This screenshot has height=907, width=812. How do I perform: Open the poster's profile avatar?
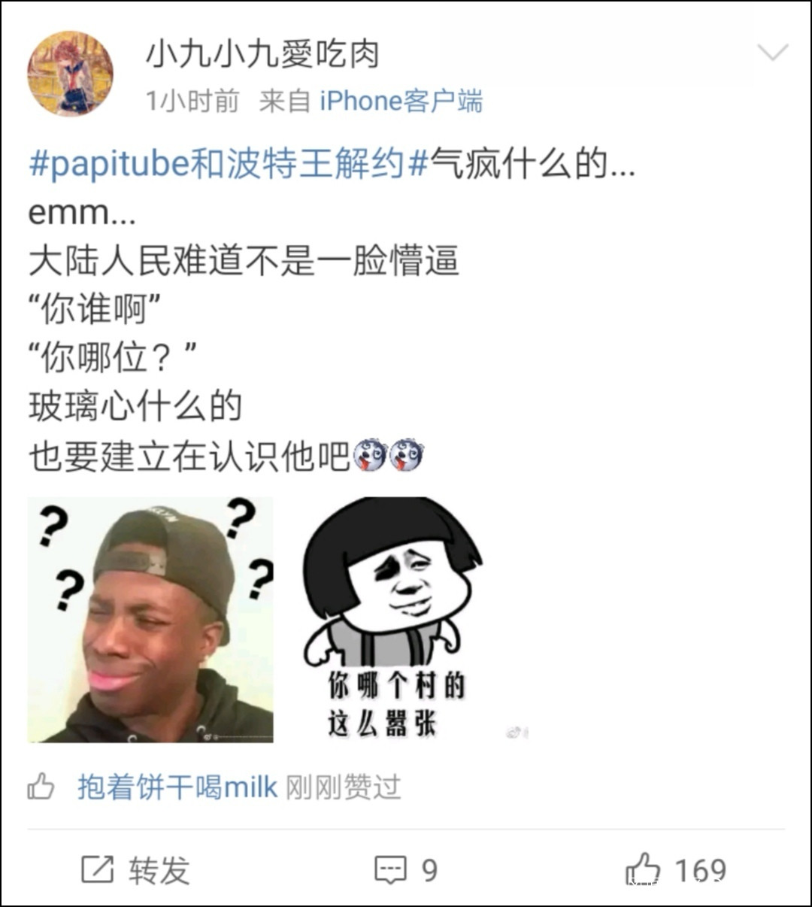(x=70, y=73)
